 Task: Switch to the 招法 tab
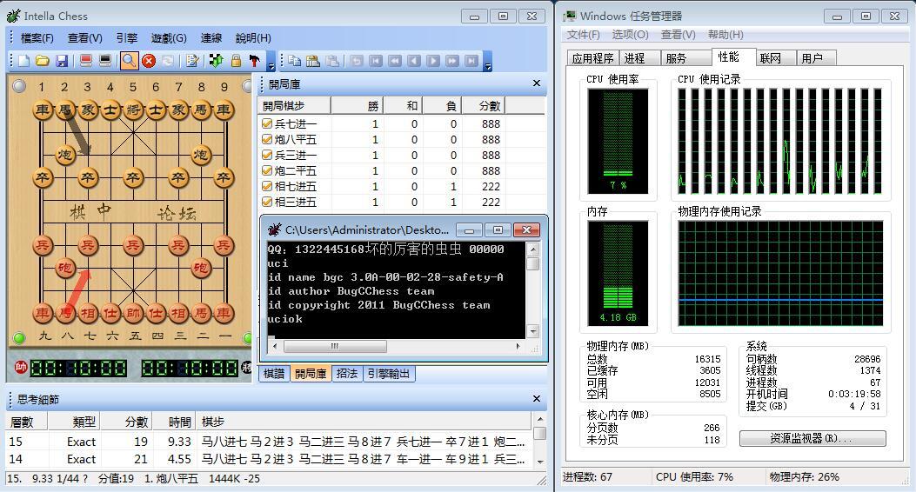tap(347, 374)
